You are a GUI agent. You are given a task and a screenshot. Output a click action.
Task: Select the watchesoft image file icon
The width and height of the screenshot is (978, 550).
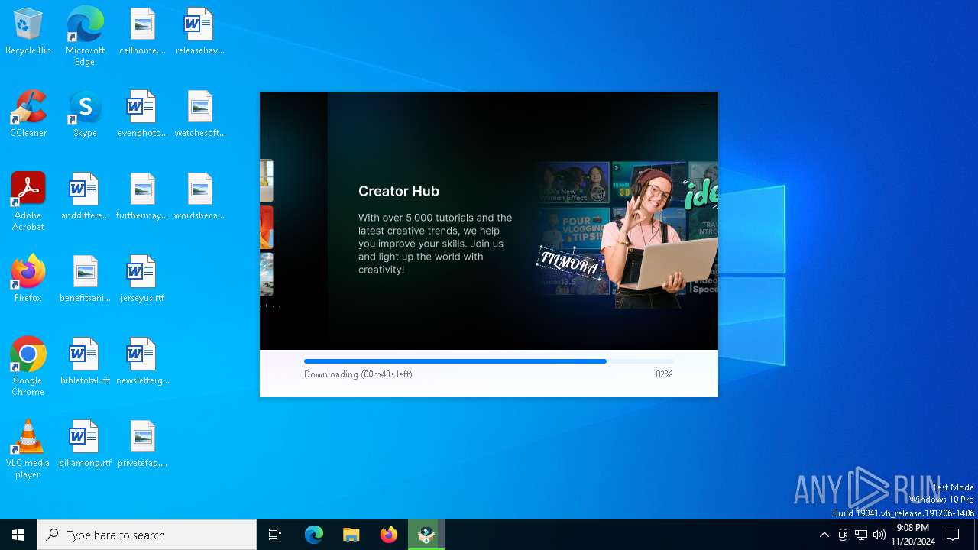tap(199, 114)
